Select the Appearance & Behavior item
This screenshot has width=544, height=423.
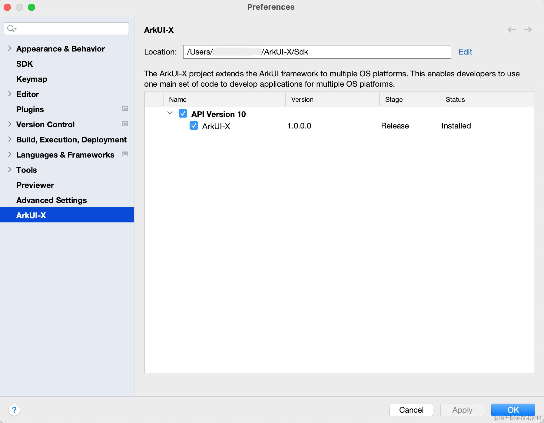click(61, 49)
